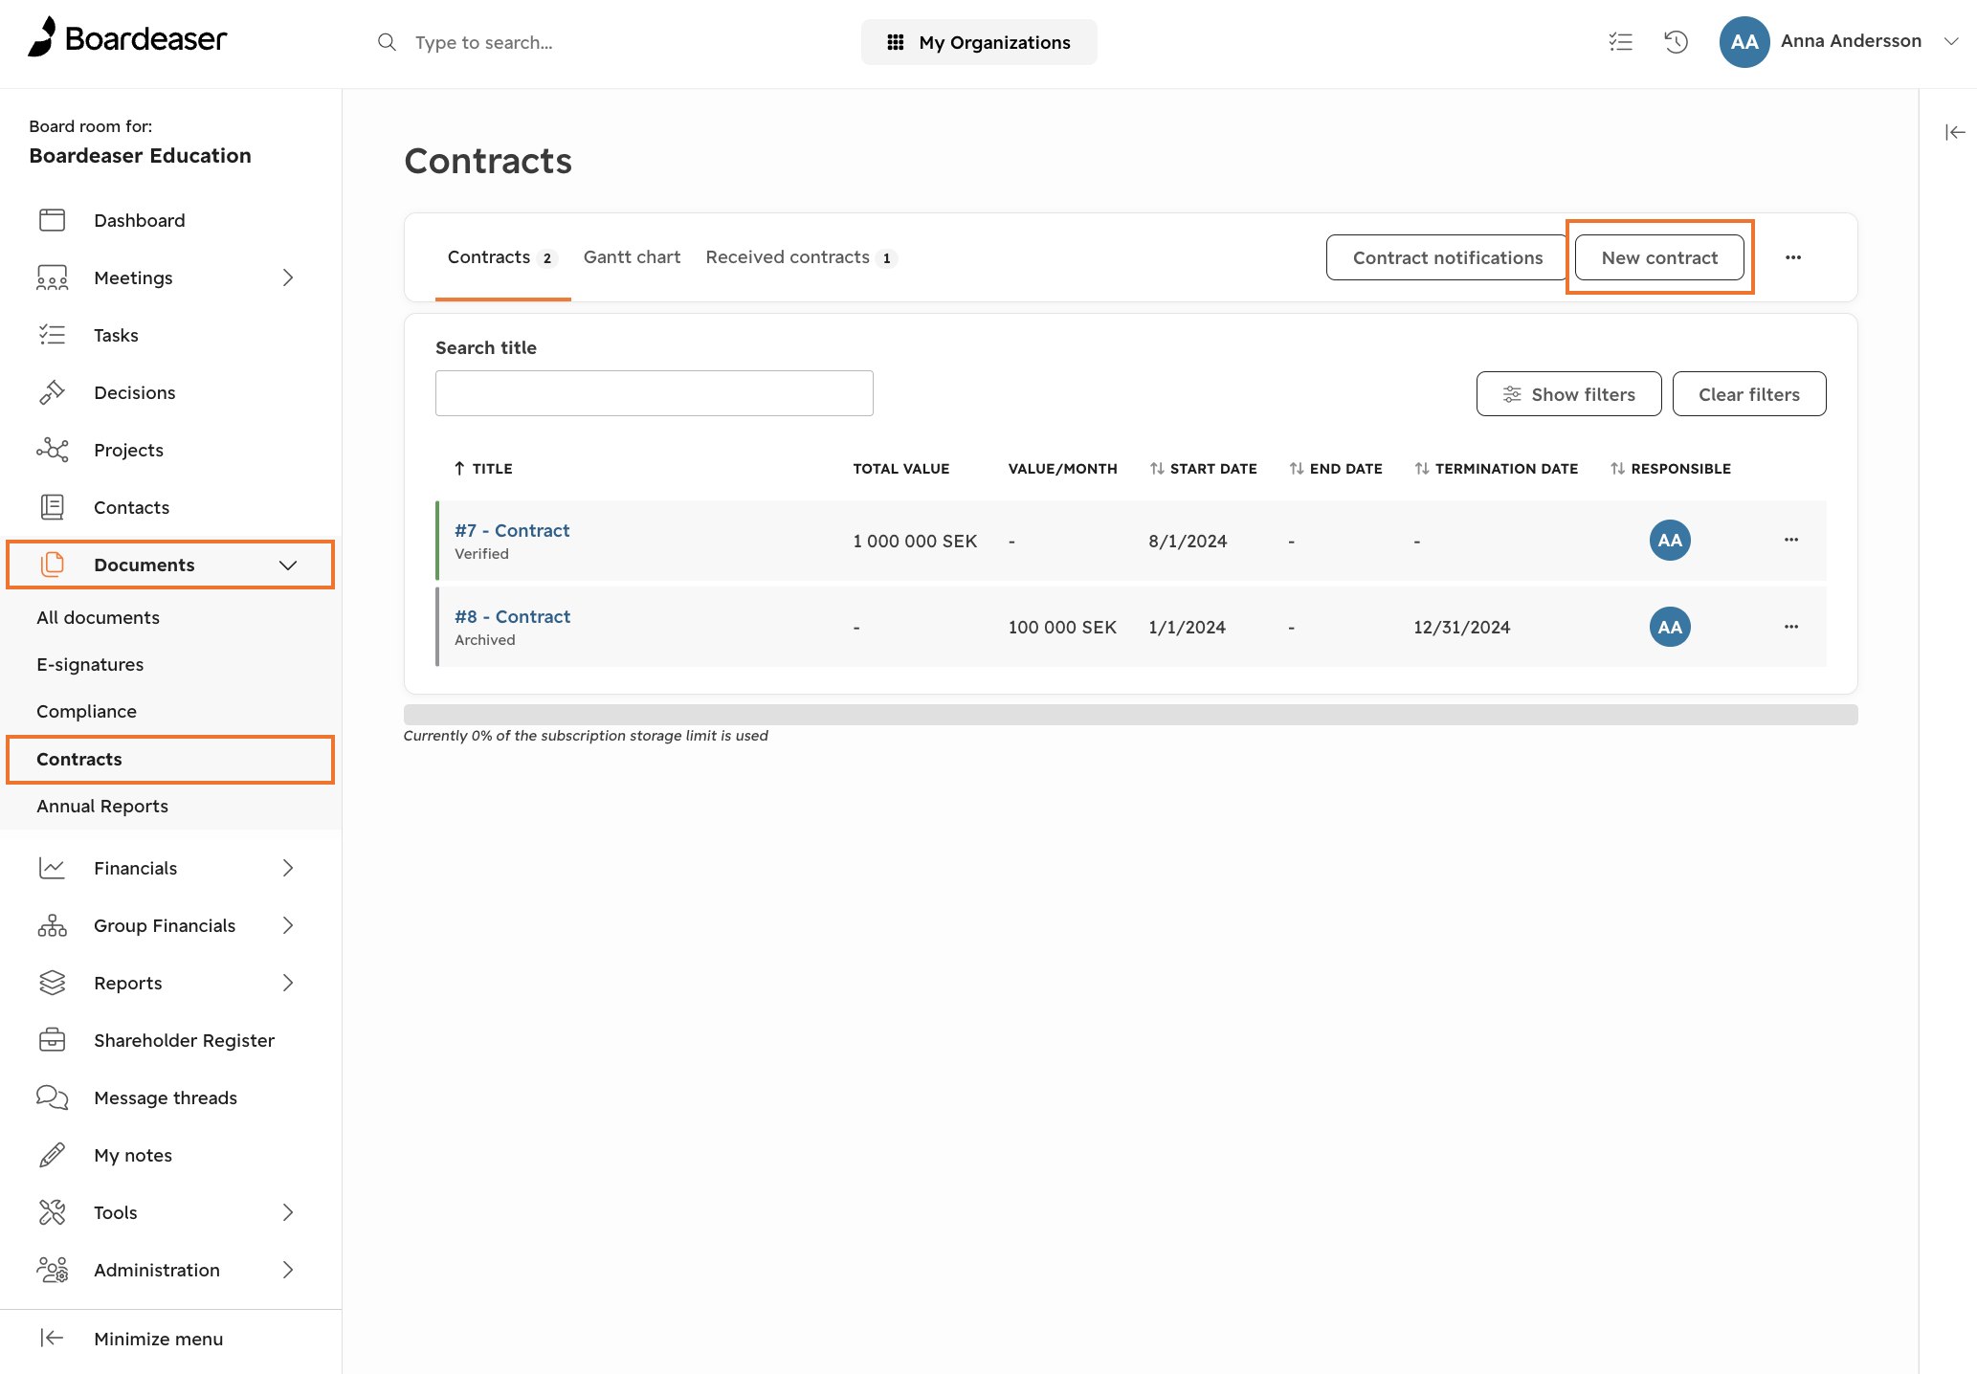The height and width of the screenshot is (1374, 1977).
Task: Click the Search title input field
Action: 654,393
